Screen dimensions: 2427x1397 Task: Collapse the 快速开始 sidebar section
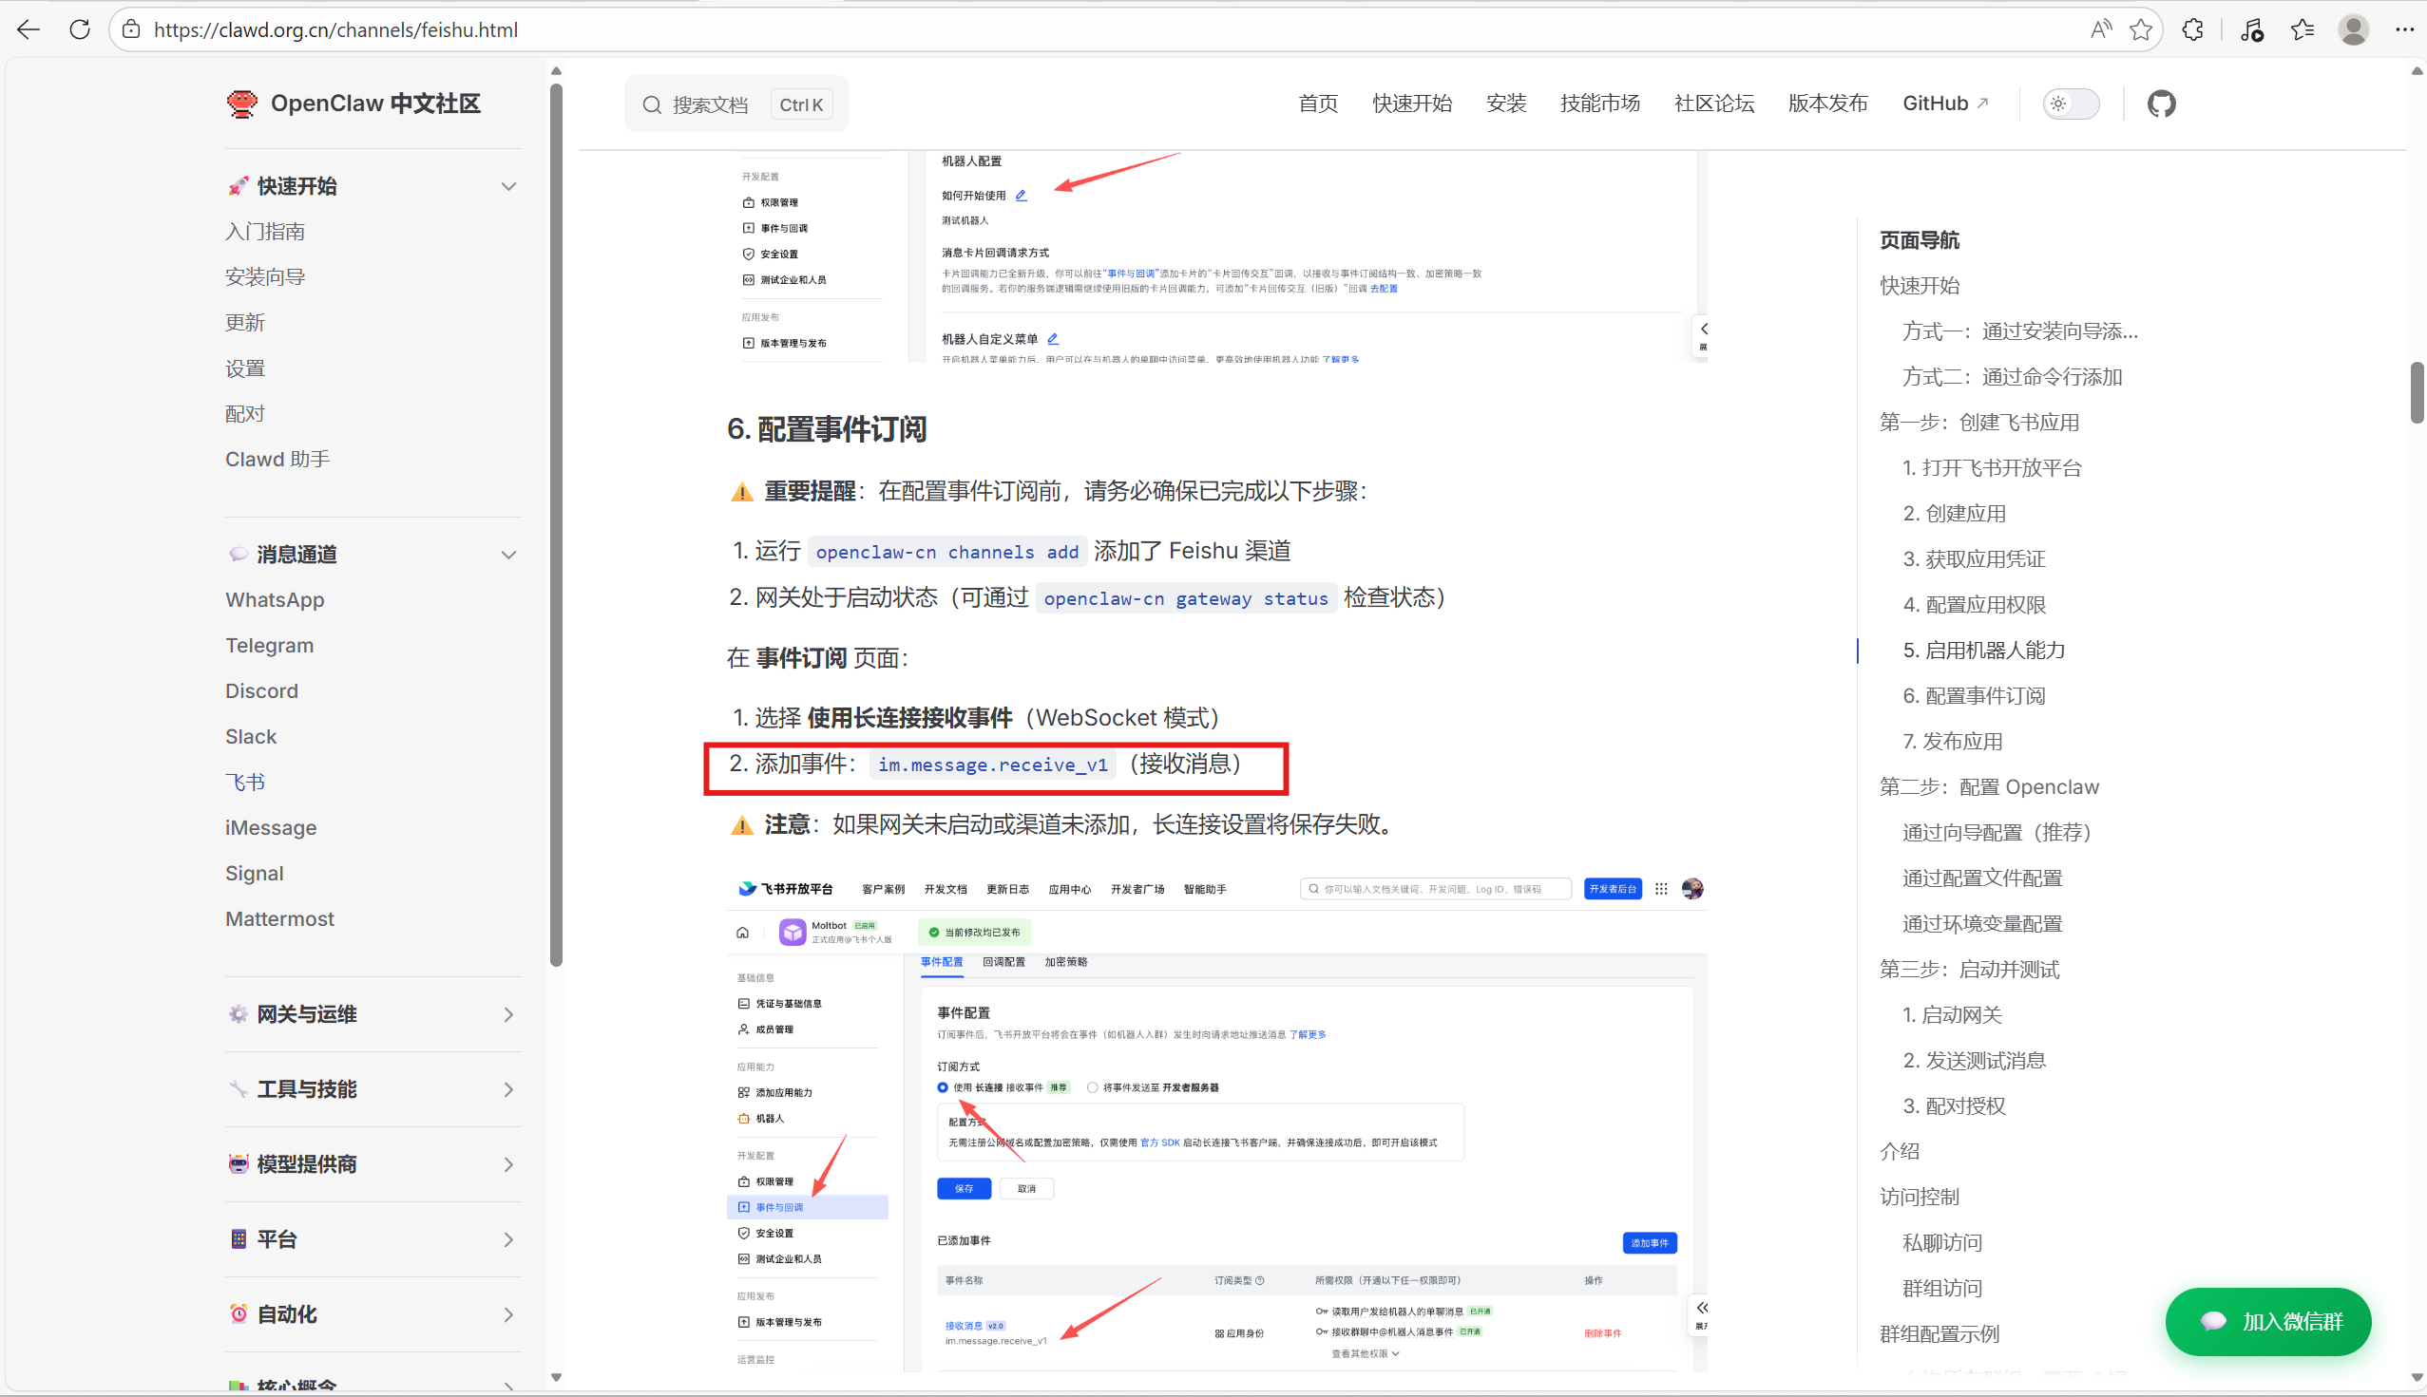(x=508, y=186)
